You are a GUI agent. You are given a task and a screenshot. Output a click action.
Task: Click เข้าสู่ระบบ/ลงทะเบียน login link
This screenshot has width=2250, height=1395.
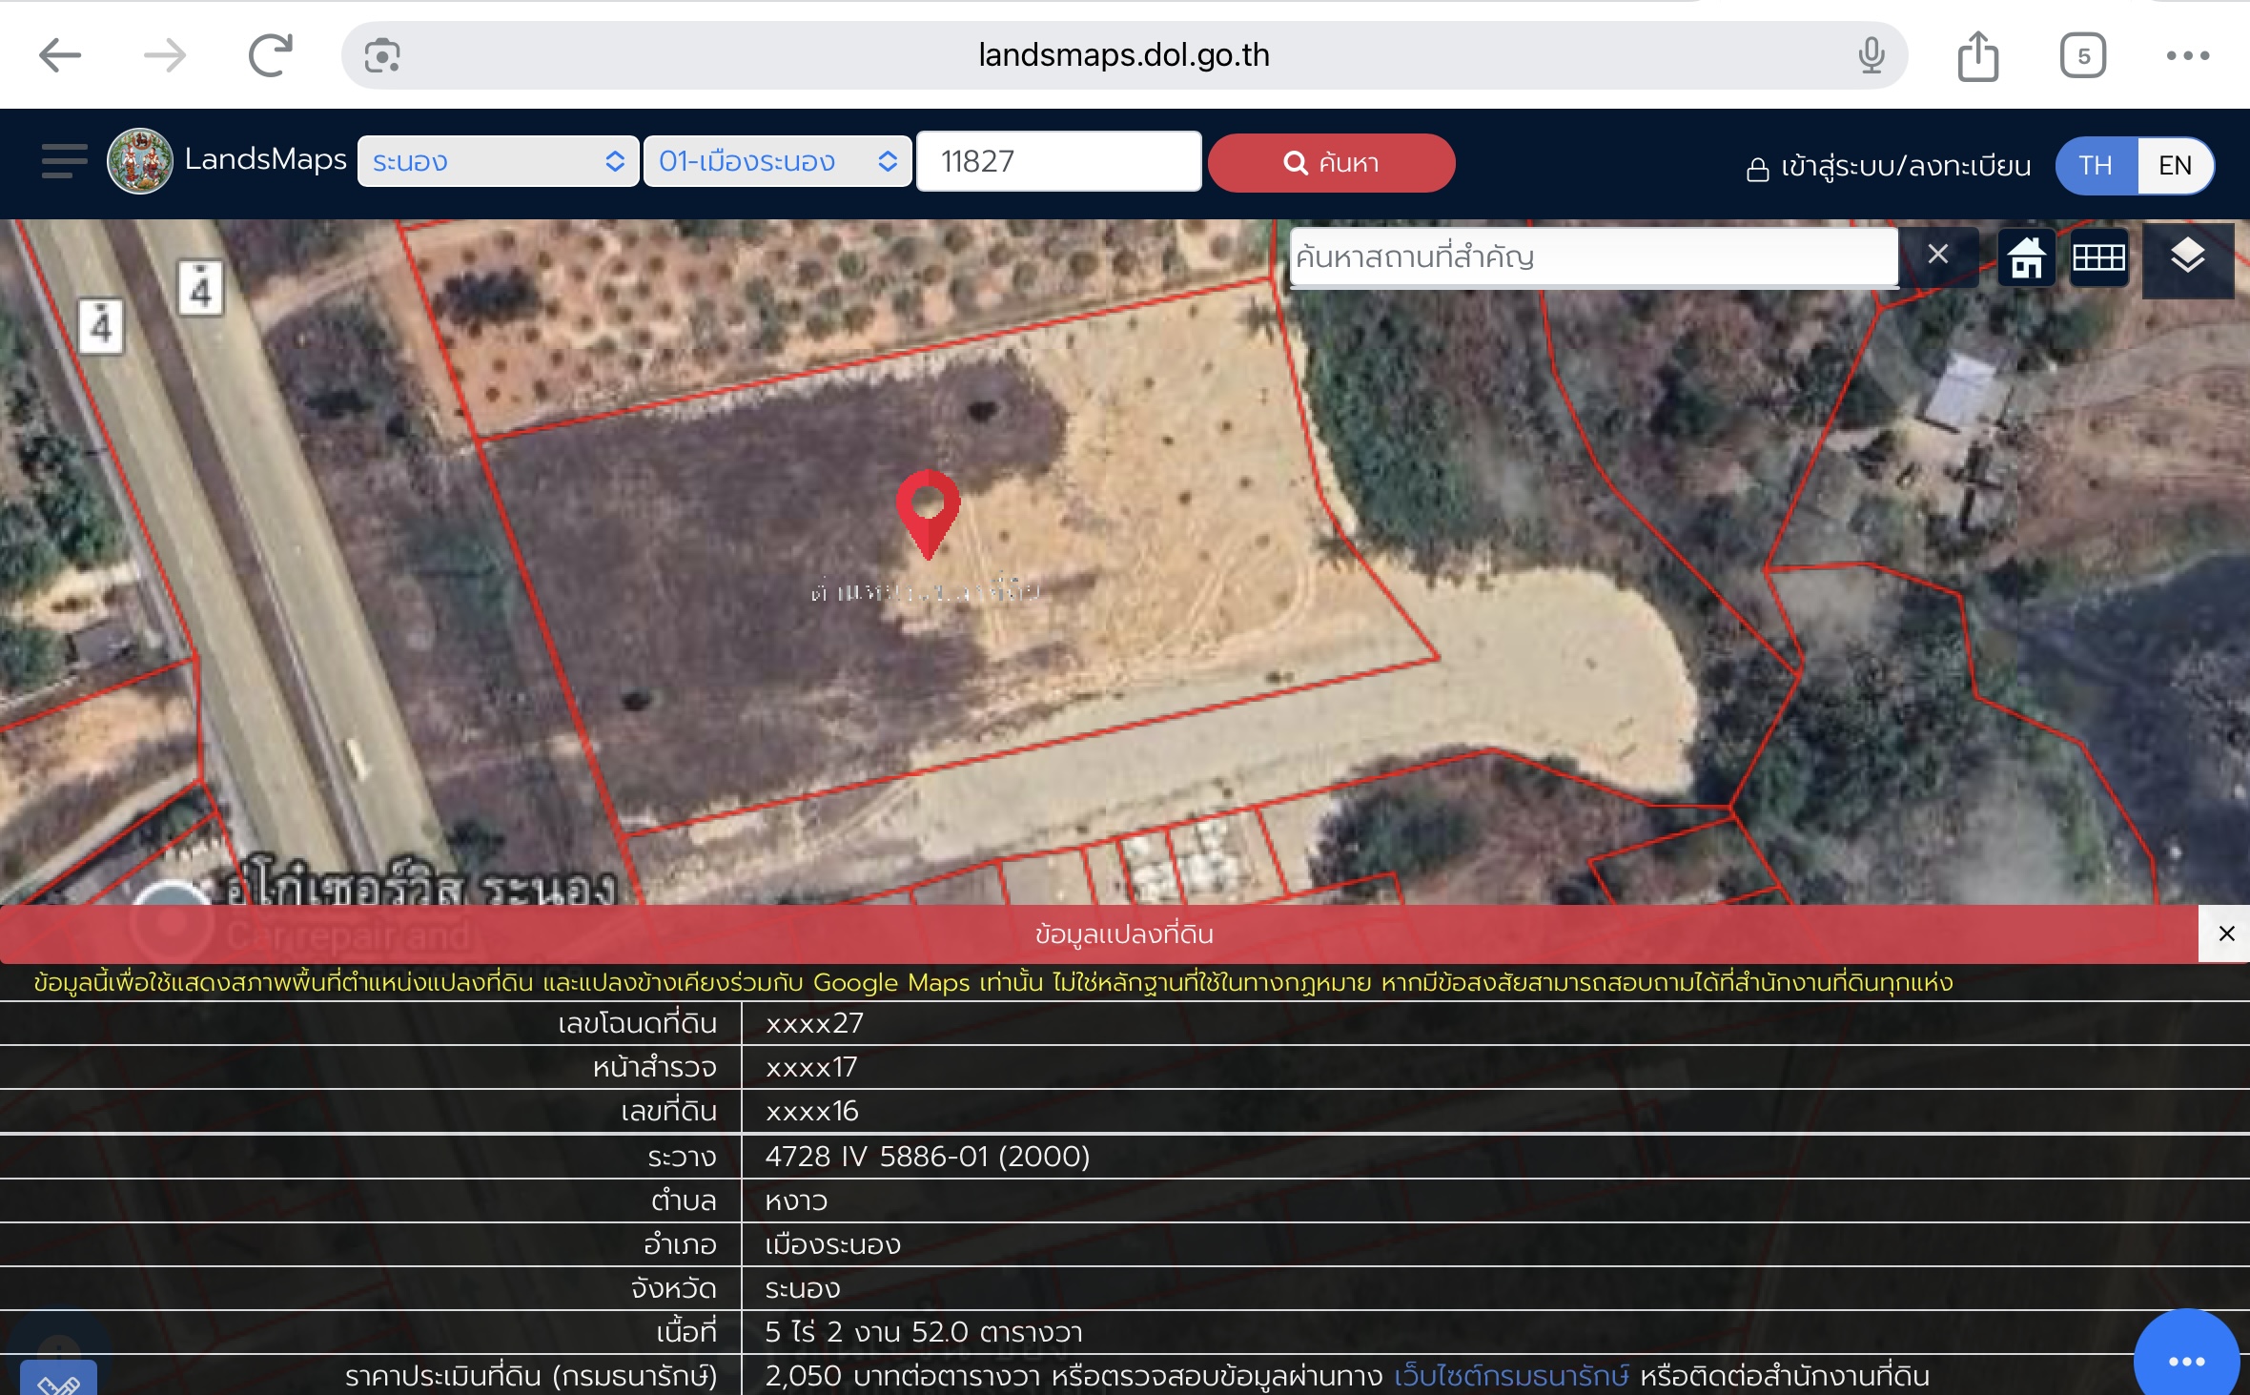tap(1889, 167)
